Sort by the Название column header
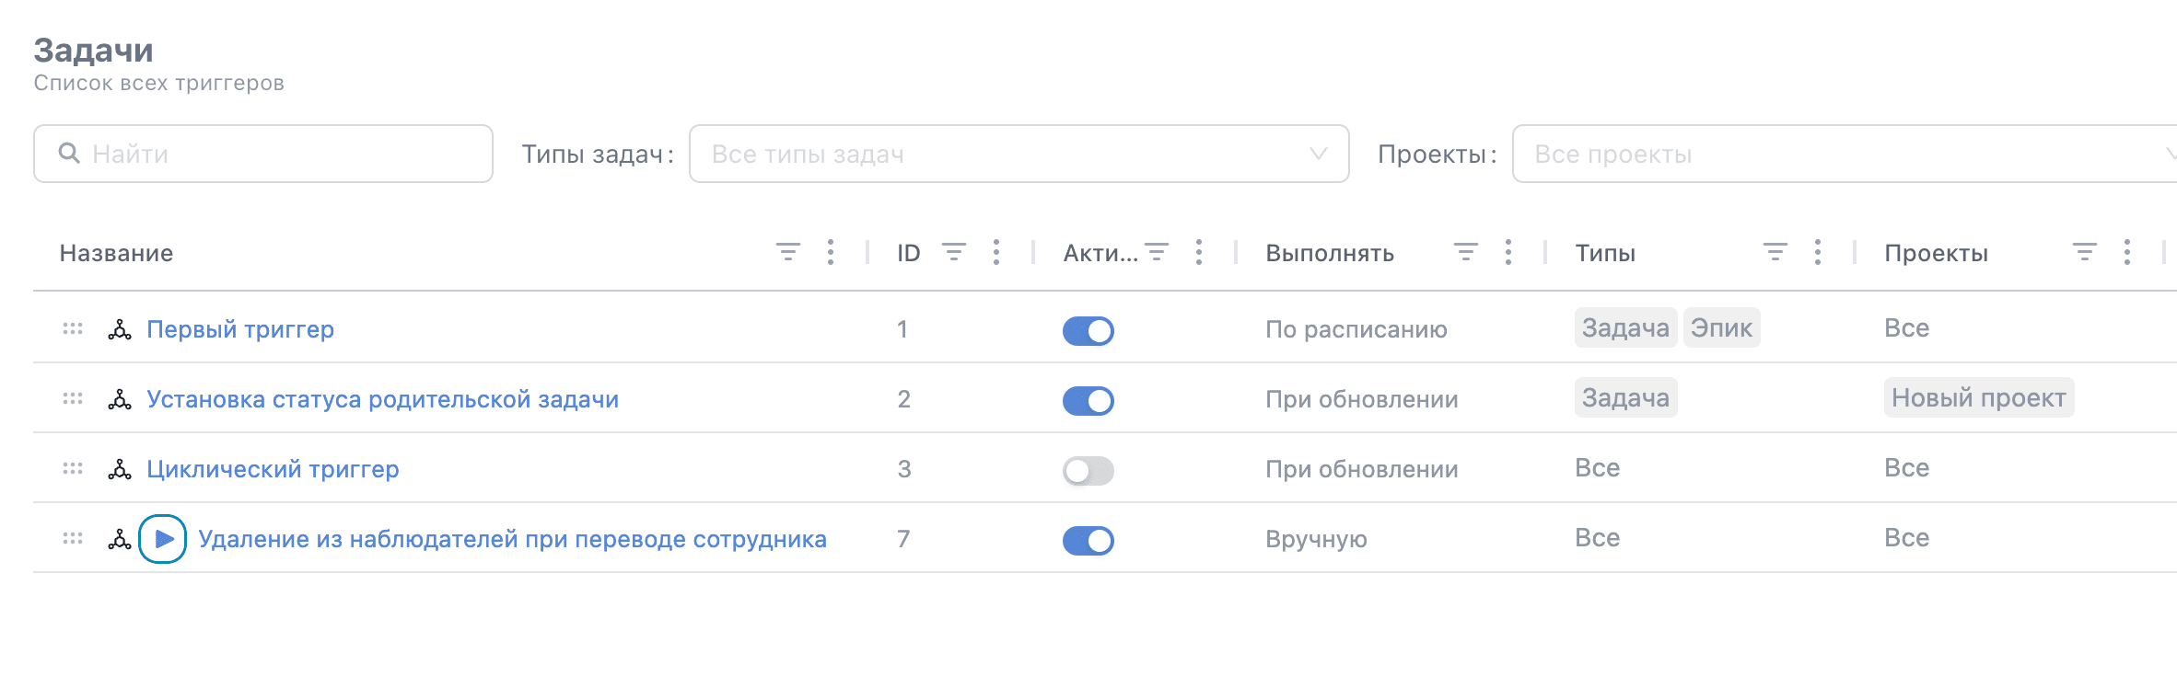This screenshot has height=688, width=2177. pos(116,253)
